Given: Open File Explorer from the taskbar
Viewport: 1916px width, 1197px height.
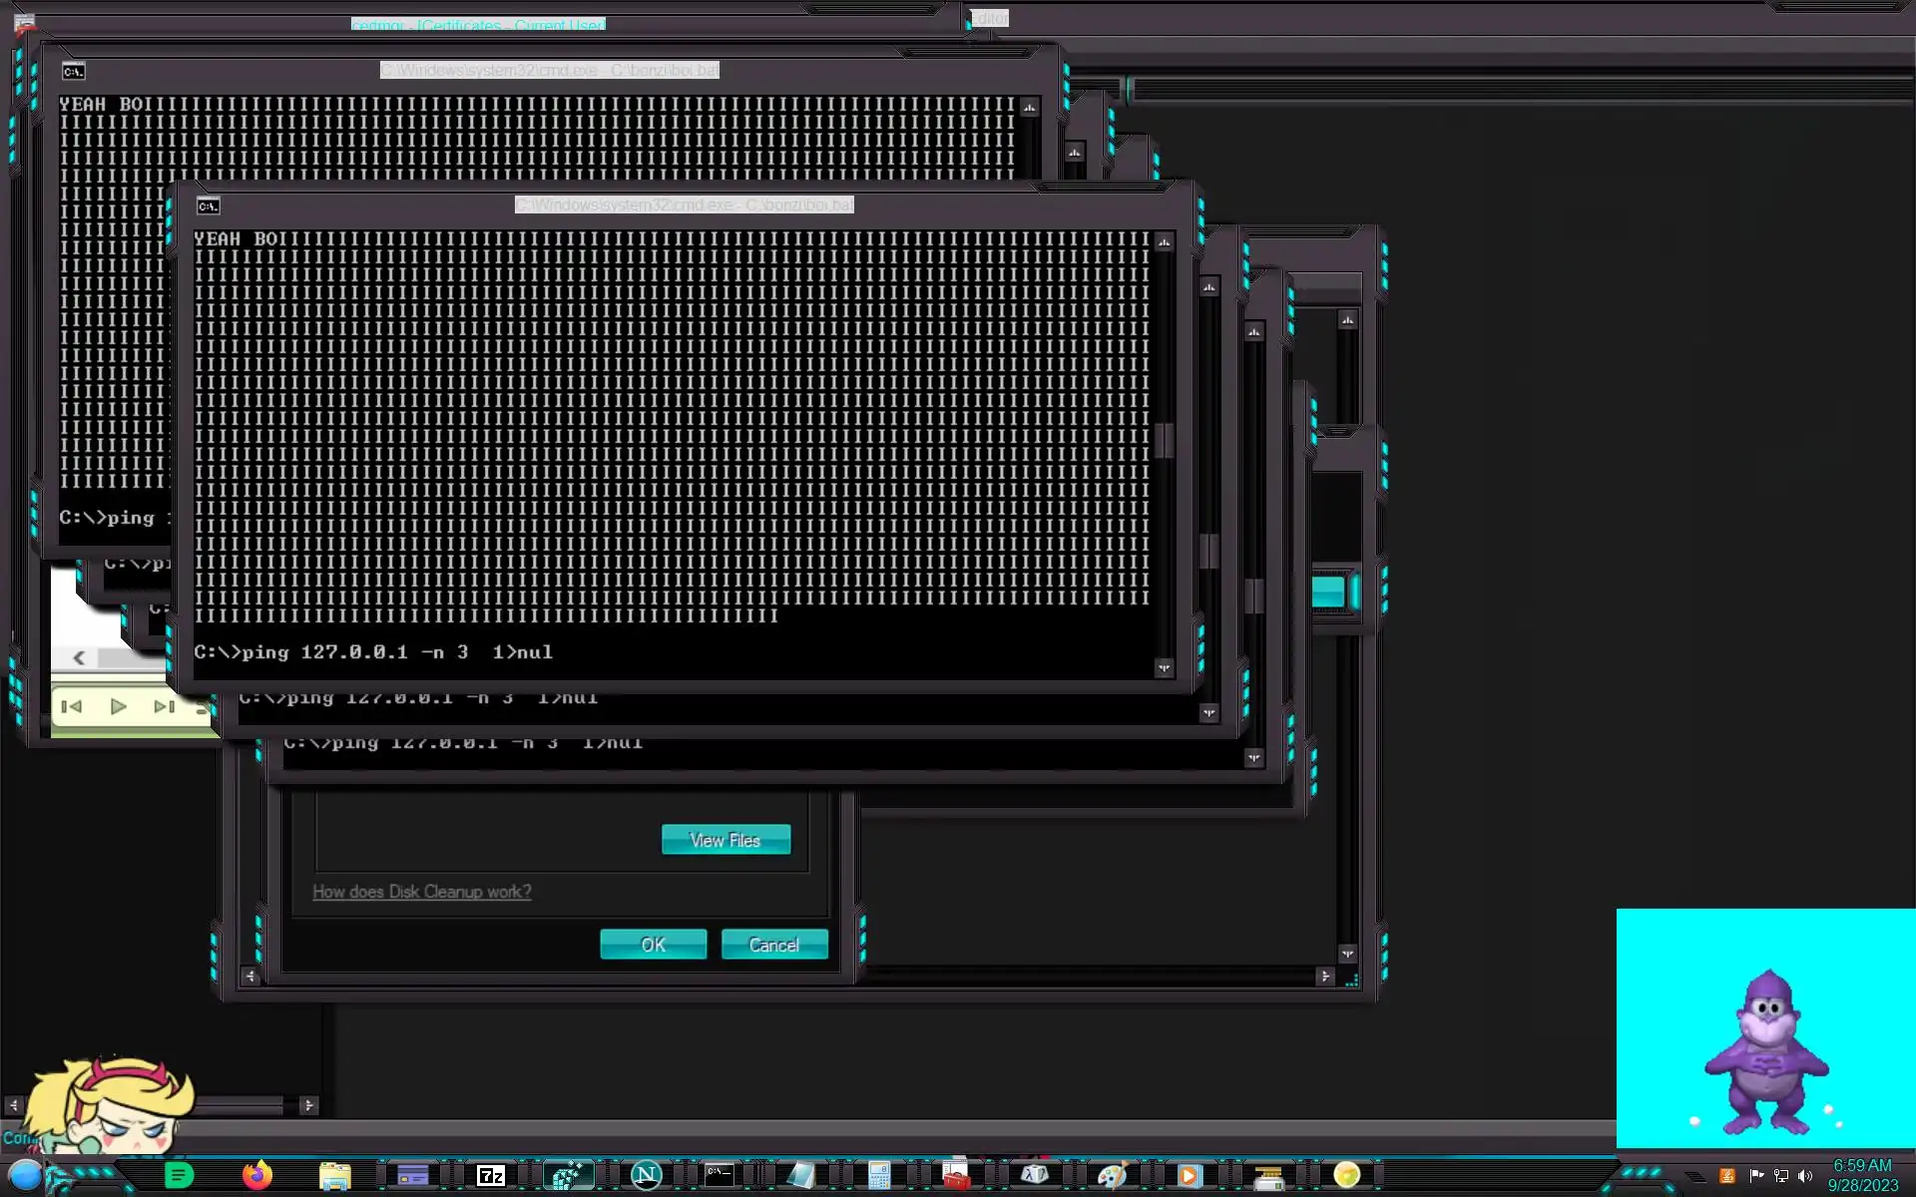Looking at the screenshot, I should [334, 1175].
